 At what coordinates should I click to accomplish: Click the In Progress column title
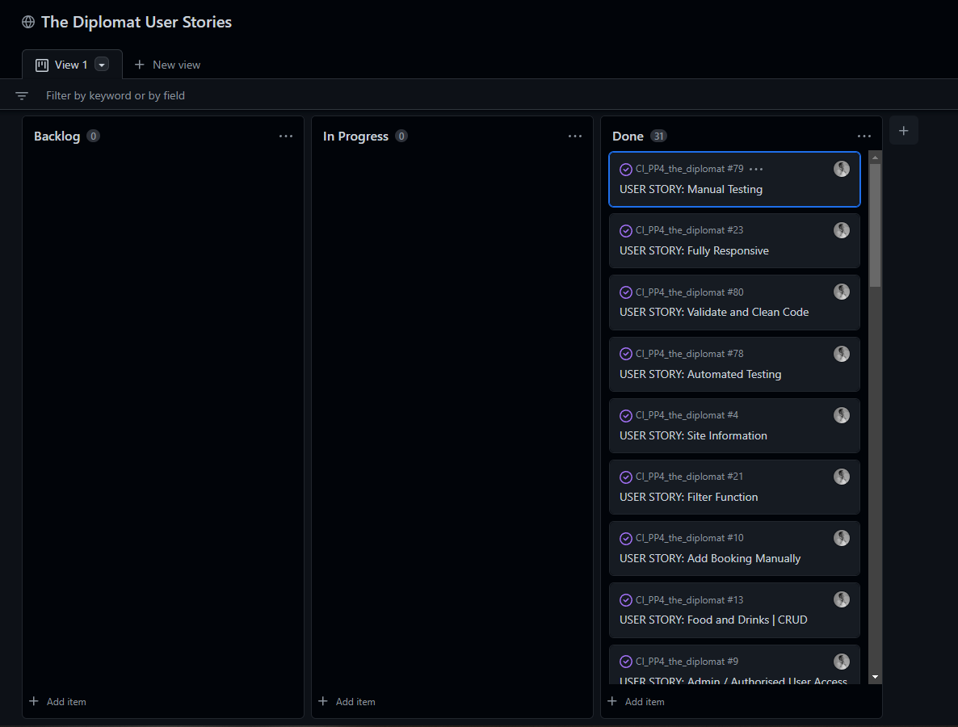tap(355, 137)
